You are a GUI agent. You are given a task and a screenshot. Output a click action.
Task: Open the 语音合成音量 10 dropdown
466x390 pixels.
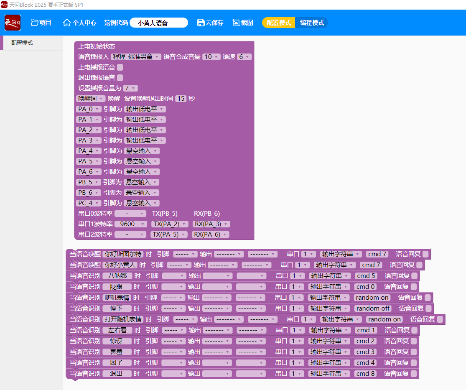pos(211,57)
